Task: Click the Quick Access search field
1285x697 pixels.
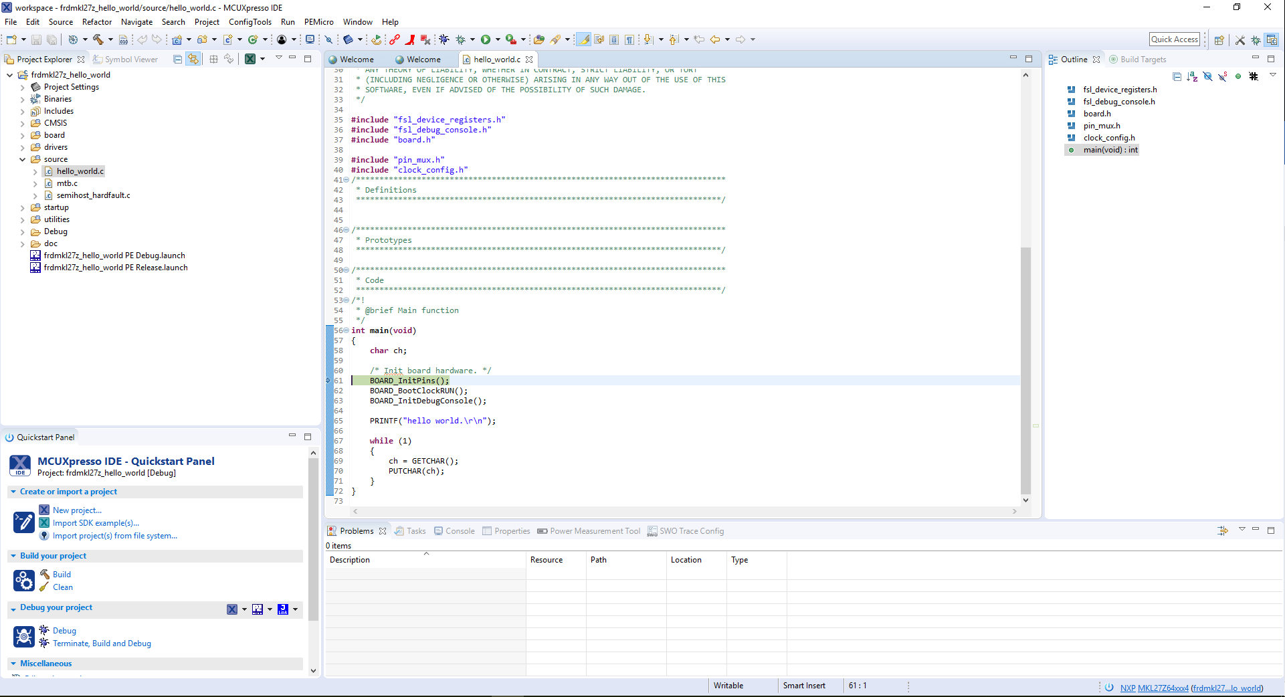Action: click(x=1174, y=39)
